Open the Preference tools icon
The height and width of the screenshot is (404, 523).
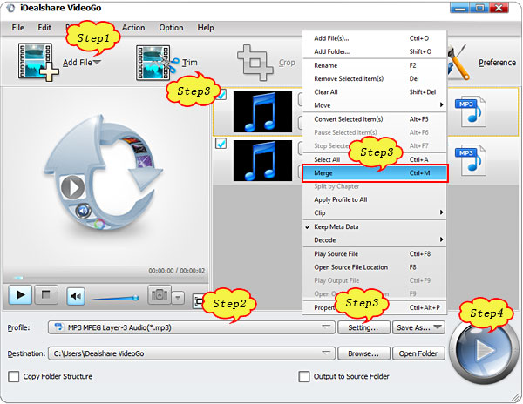(458, 63)
